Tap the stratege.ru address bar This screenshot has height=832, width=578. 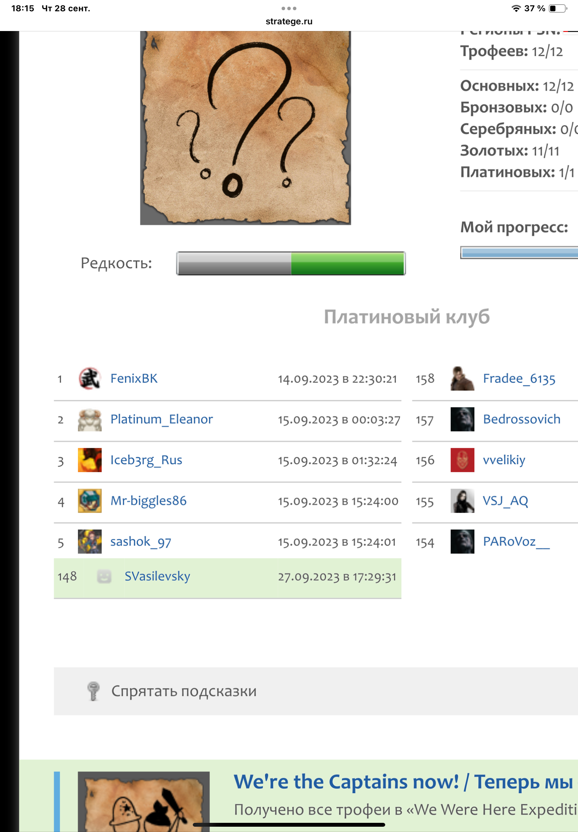289,22
